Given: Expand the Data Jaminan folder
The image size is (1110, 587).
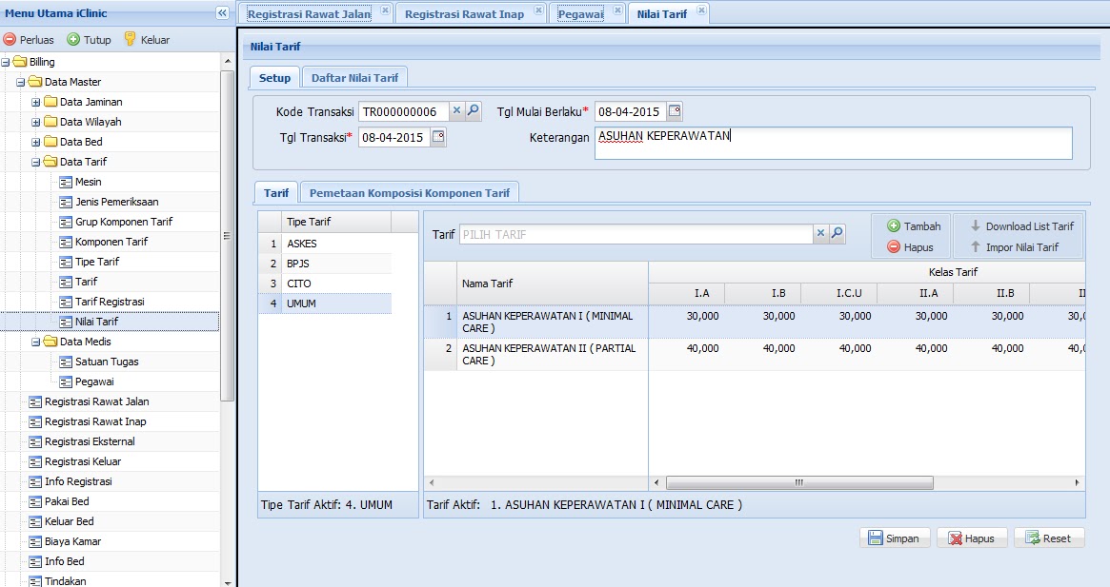Looking at the screenshot, I should [x=35, y=102].
